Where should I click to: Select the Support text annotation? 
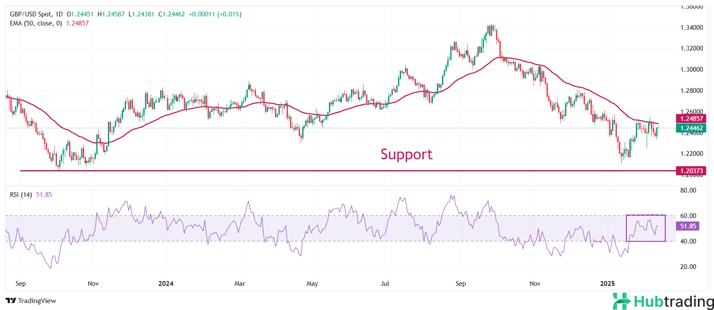[406, 154]
